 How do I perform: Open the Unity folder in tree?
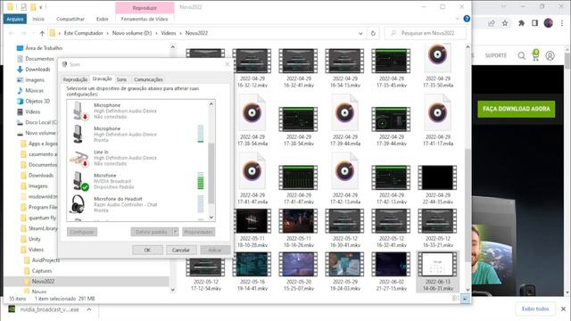[x=35, y=239]
